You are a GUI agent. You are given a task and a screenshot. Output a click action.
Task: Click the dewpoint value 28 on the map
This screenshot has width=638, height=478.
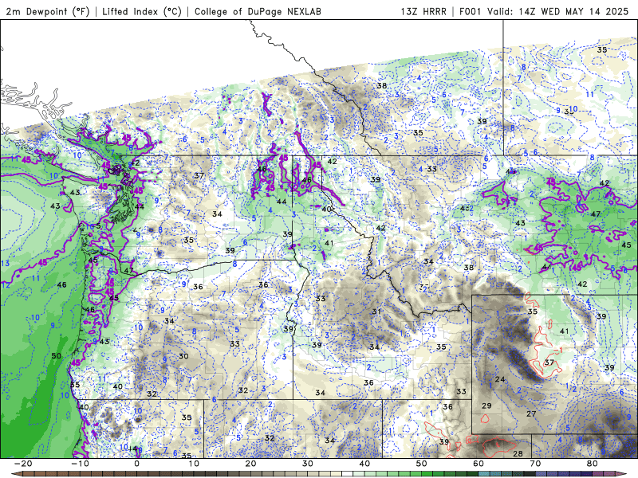(x=518, y=453)
